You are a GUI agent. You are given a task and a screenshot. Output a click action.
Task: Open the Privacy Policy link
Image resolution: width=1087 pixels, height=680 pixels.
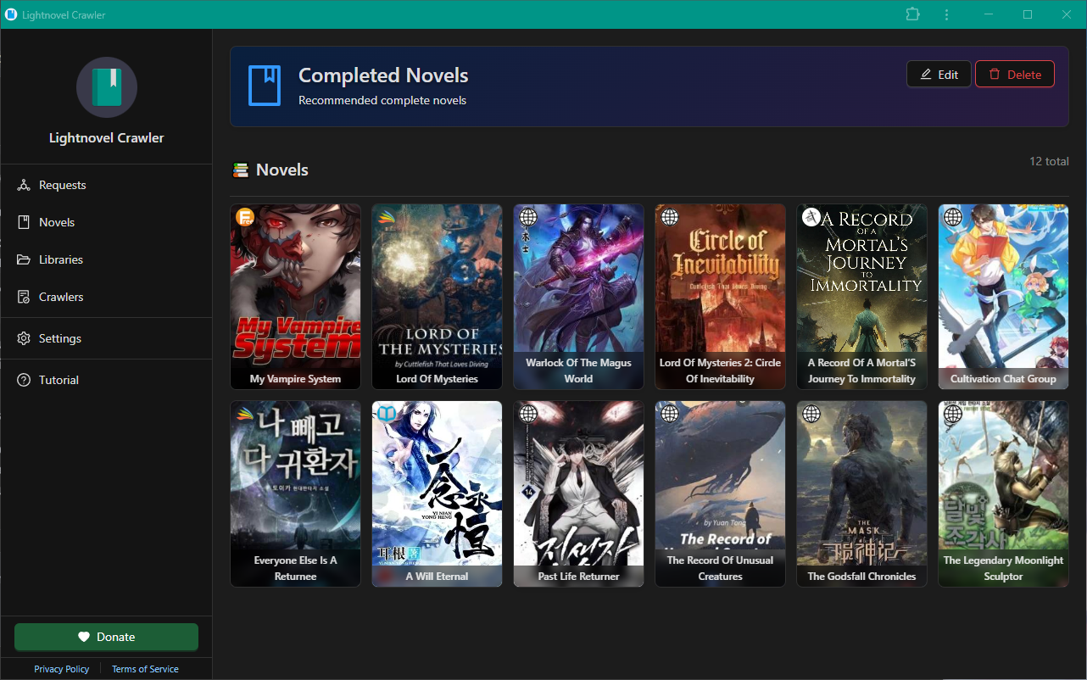click(62, 669)
